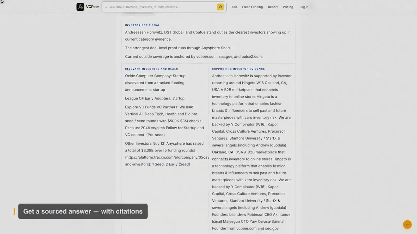The height and width of the screenshot is (234, 417).
Task: Click the Log in link
Action: coord(304,7)
